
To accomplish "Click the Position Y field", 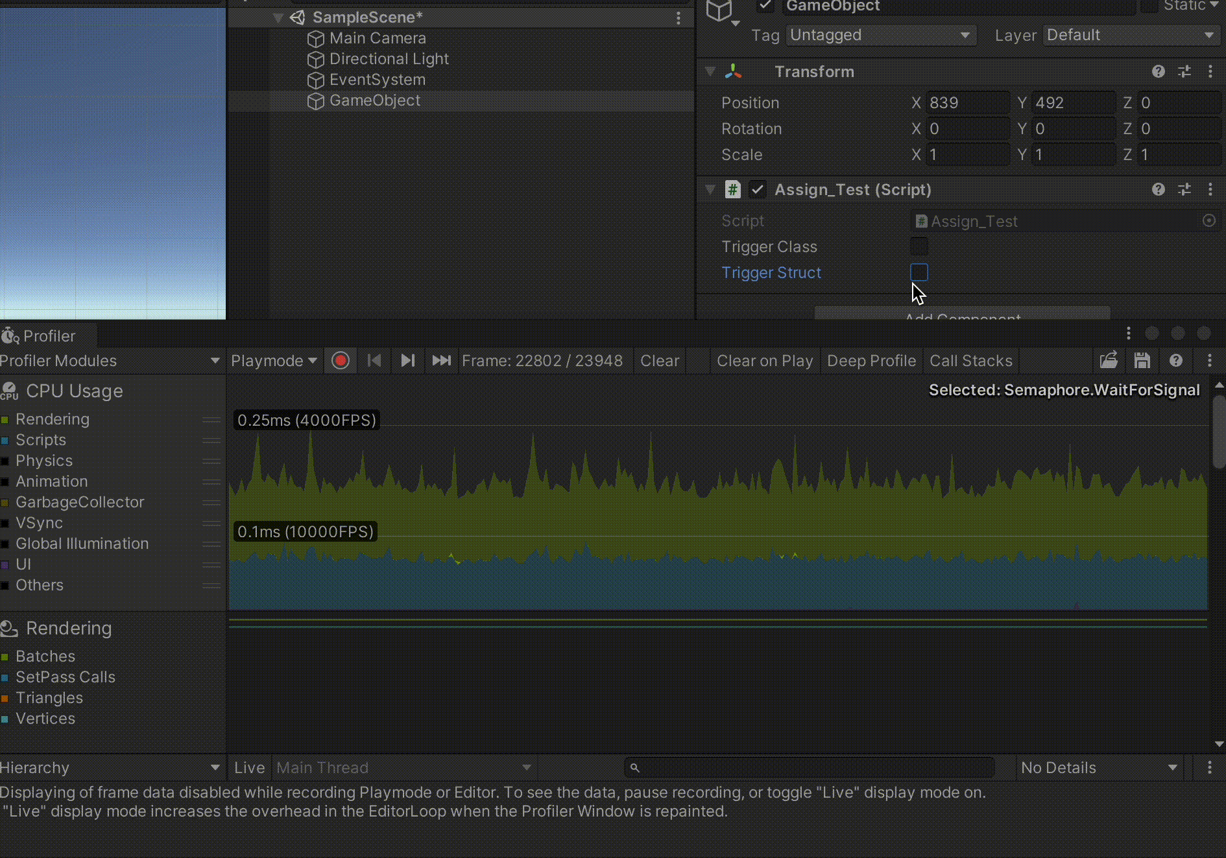I will (x=1074, y=102).
